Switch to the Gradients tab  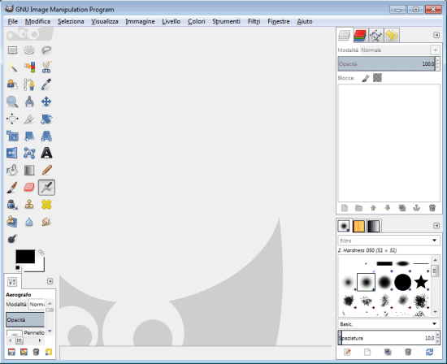click(374, 226)
